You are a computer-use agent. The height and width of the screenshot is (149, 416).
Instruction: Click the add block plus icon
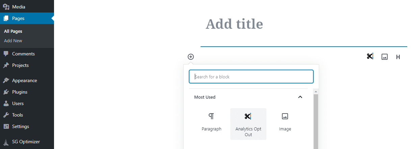191,57
